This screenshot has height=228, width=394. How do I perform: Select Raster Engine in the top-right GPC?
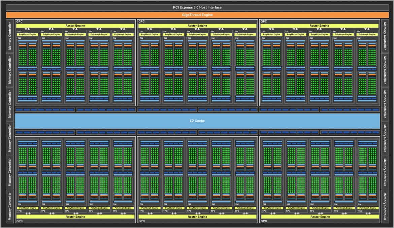(319, 26)
